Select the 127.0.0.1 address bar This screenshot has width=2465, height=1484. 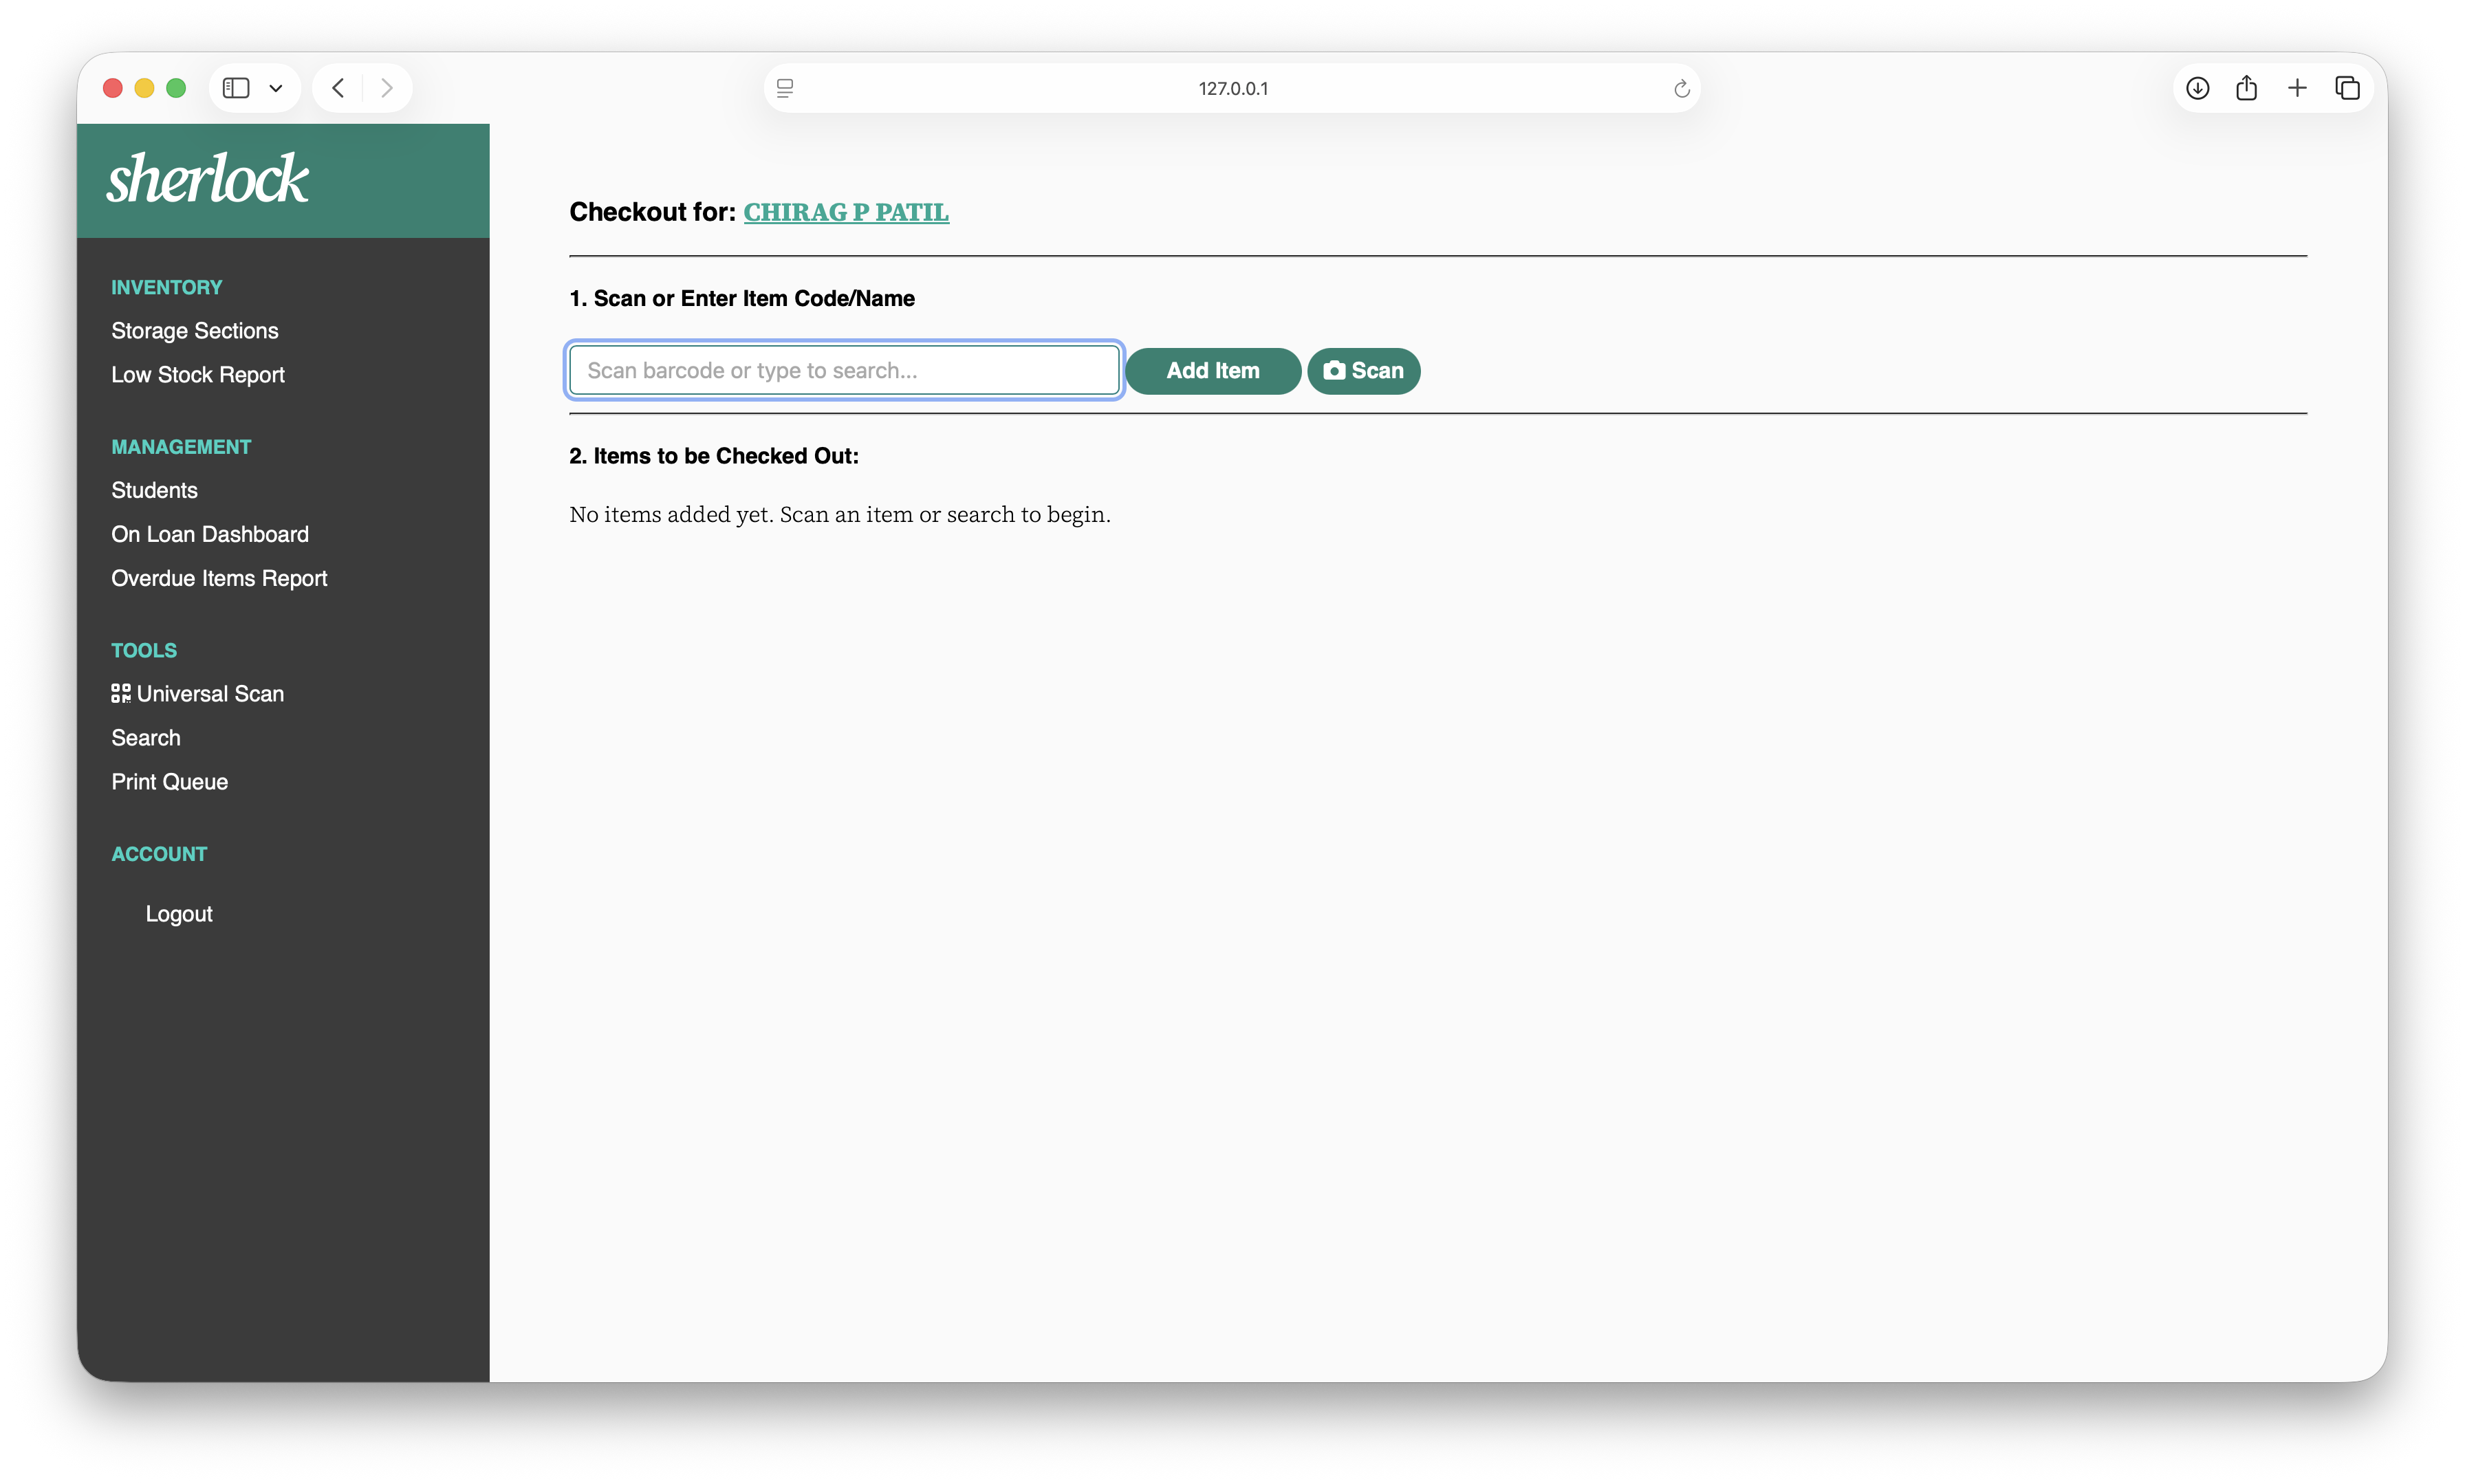pos(1233,88)
